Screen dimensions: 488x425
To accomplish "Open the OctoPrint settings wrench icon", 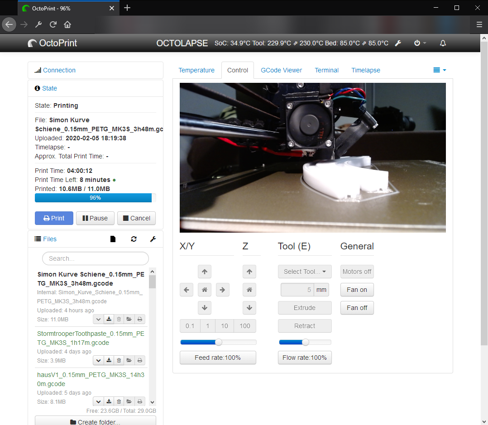I will pyautogui.click(x=398, y=43).
